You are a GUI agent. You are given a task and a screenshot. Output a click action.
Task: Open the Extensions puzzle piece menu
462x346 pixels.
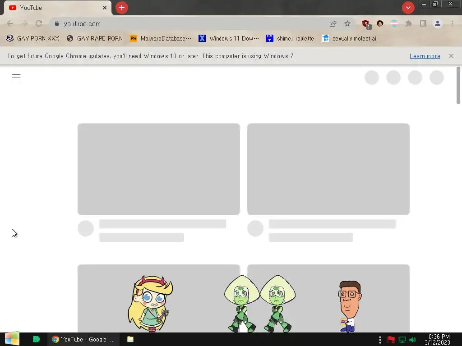(408, 23)
